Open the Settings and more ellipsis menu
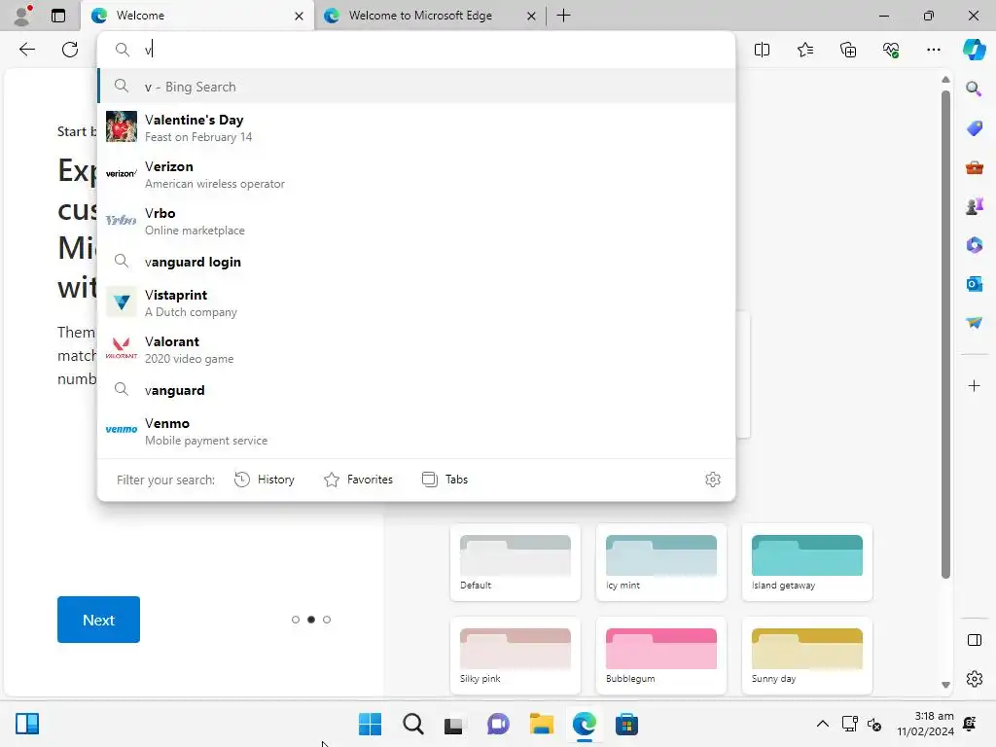 933,50
